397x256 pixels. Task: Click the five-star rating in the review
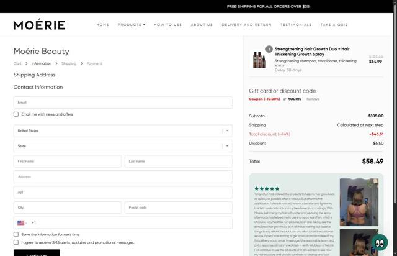tap(267, 188)
